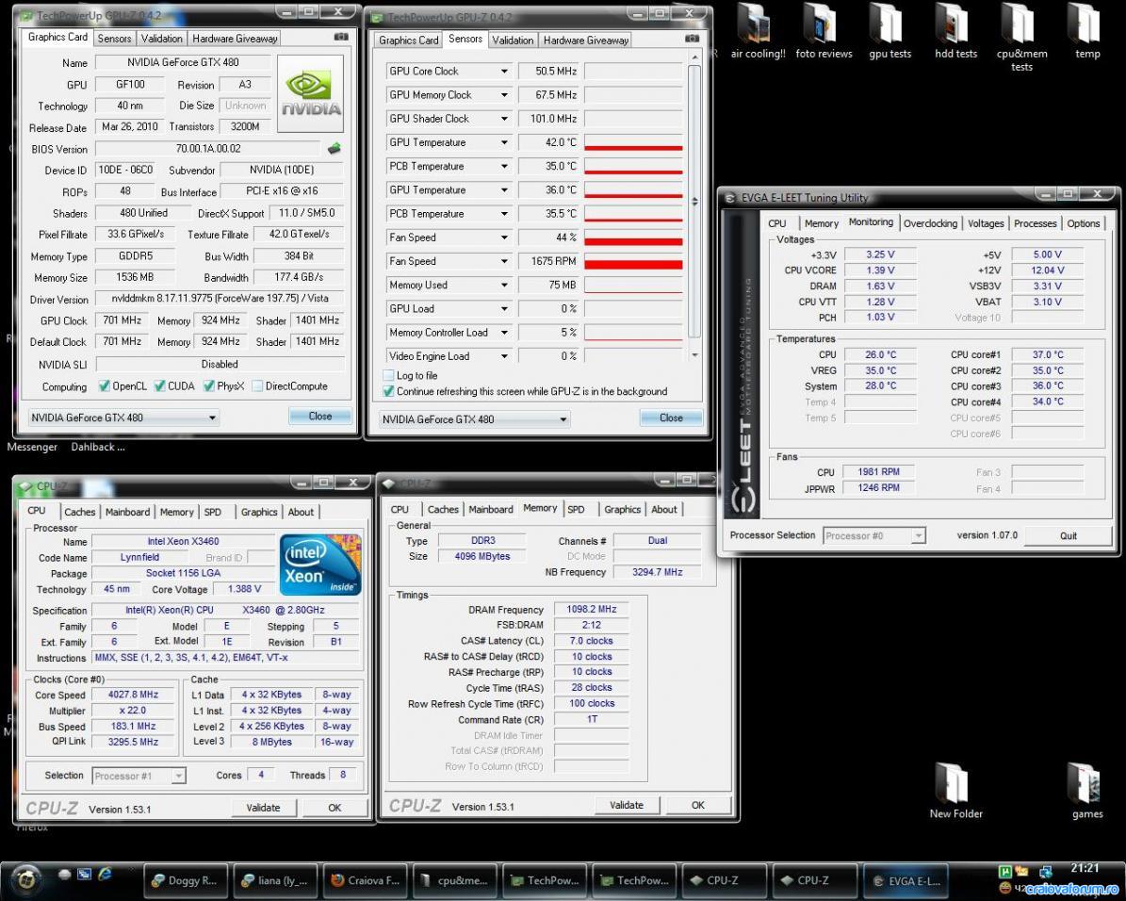The image size is (1126, 901).
Task: Open the 'foto reviews' desktop folder
Action: click(824, 30)
